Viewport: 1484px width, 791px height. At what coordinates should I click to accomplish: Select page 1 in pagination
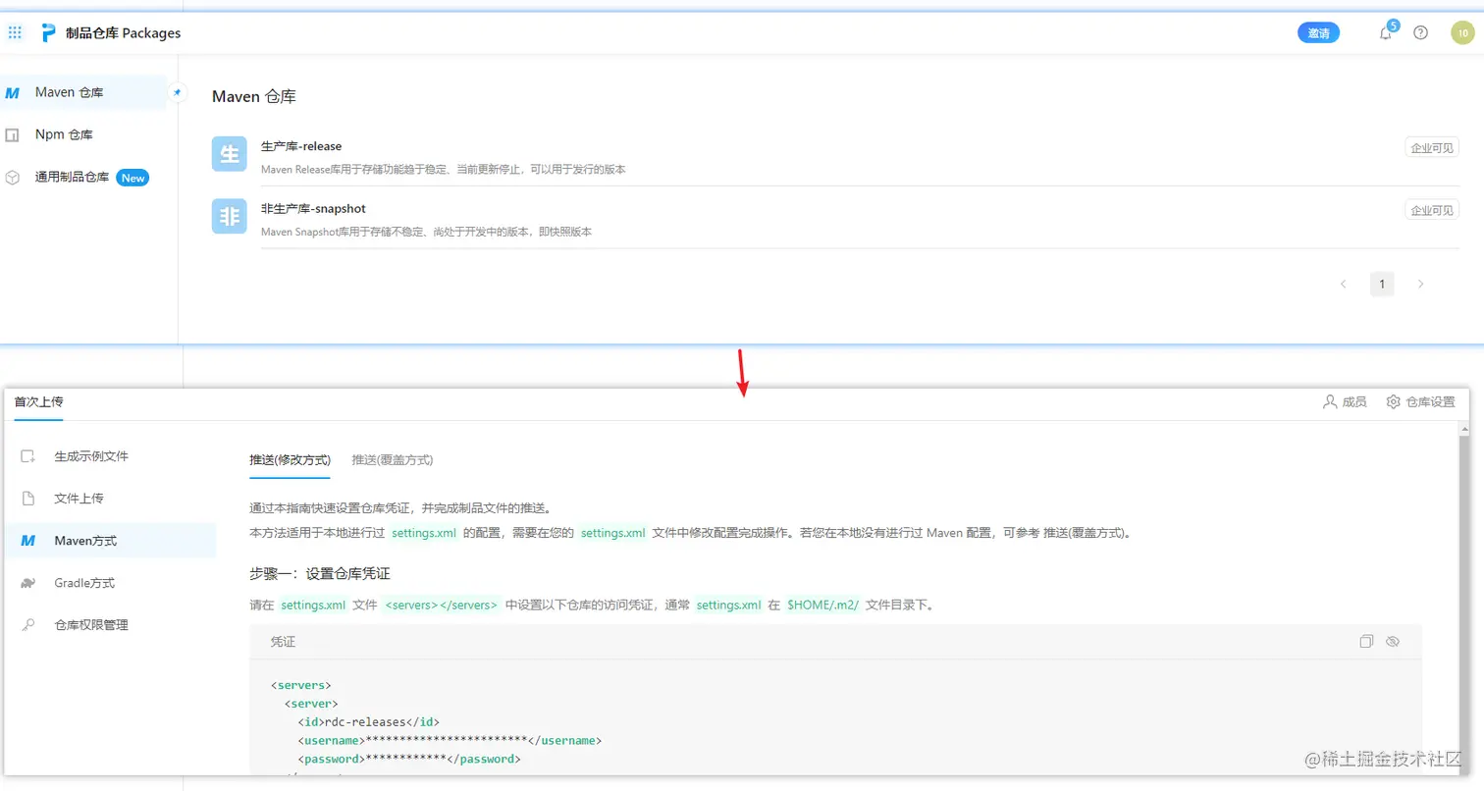(1382, 285)
